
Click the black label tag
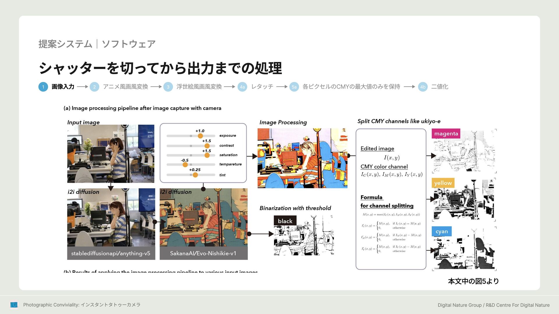click(285, 221)
